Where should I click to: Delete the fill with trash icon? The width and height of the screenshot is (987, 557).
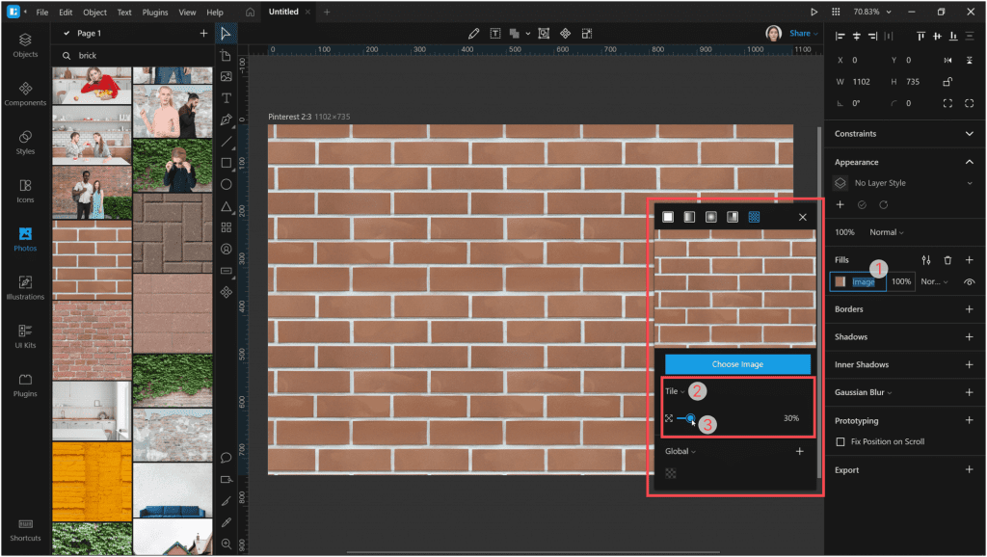point(947,260)
